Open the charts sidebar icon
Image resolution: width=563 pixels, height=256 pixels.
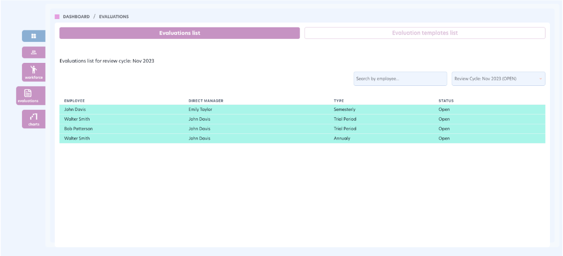tap(33, 119)
